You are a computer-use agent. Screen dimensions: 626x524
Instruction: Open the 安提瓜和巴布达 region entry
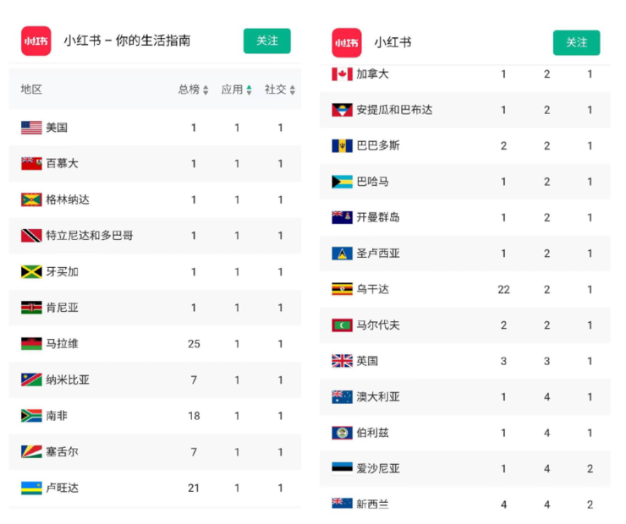394,110
